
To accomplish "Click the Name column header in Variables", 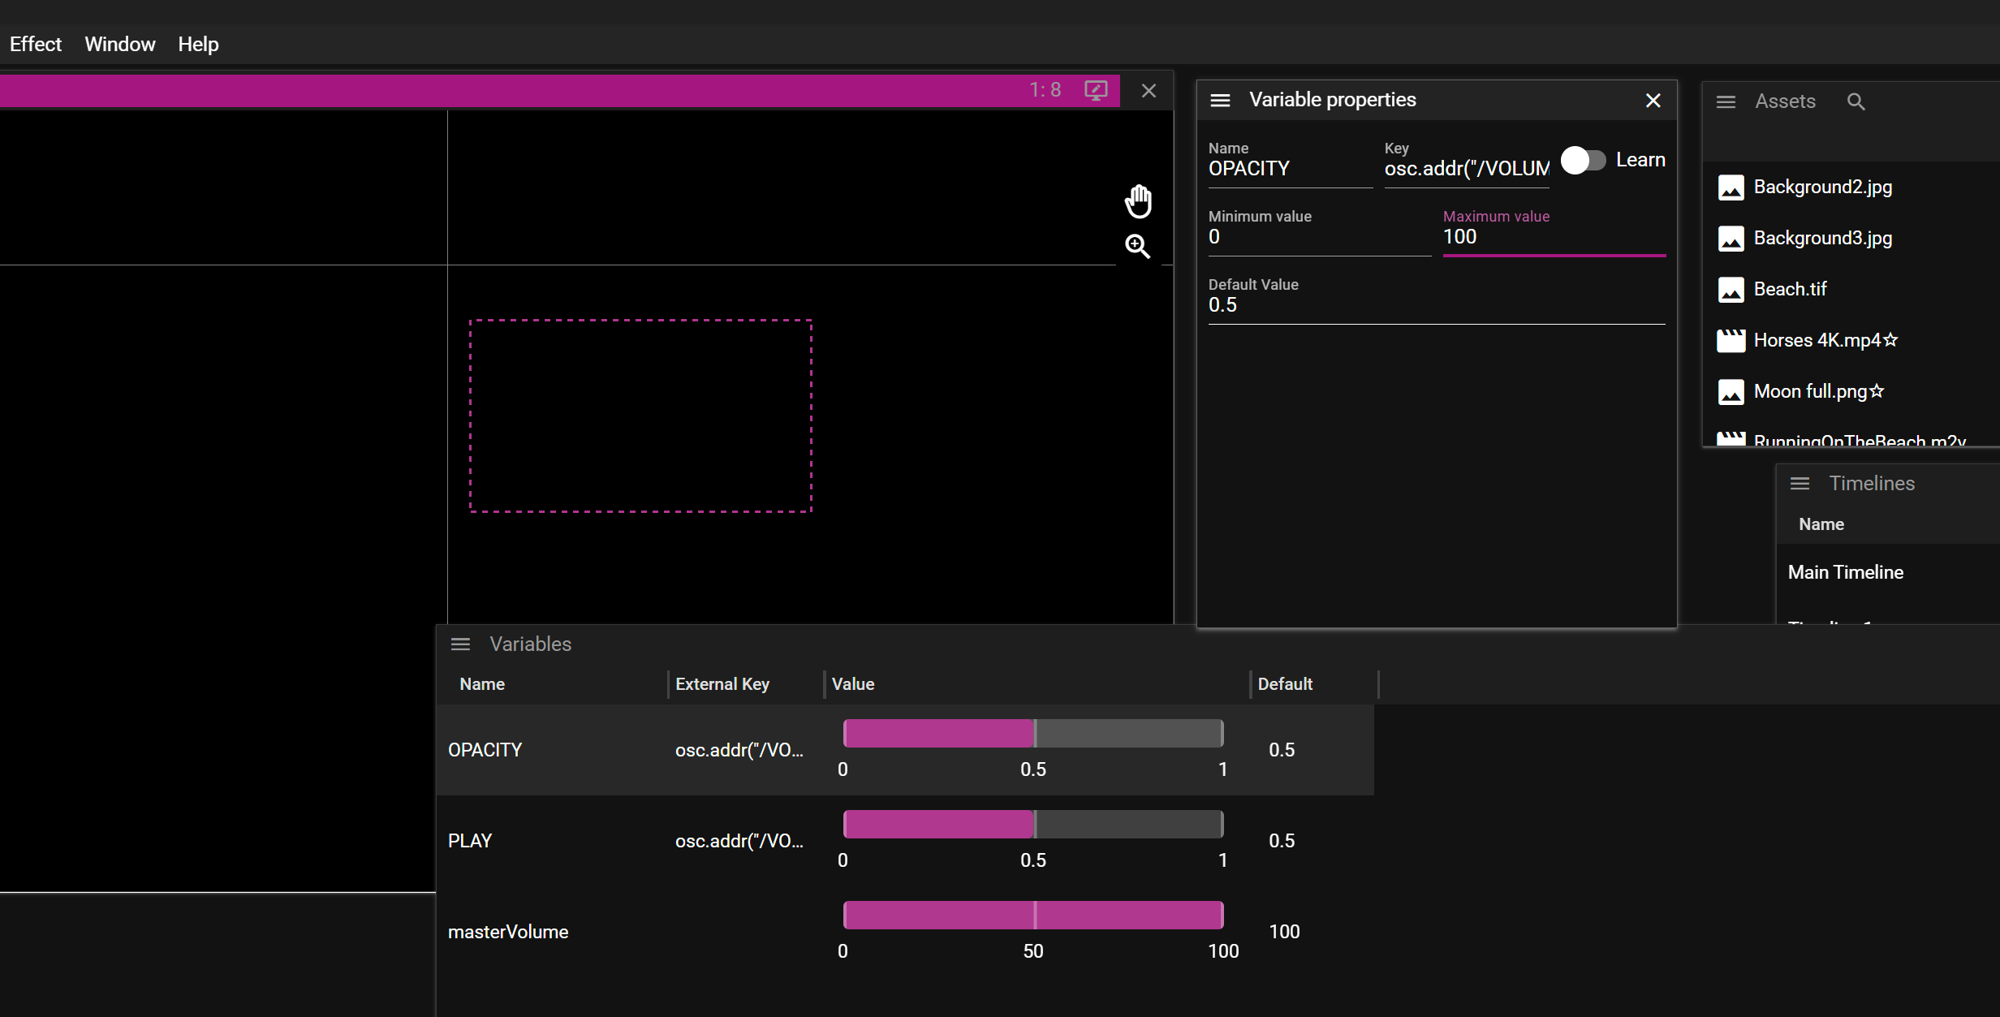I will [x=482, y=684].
